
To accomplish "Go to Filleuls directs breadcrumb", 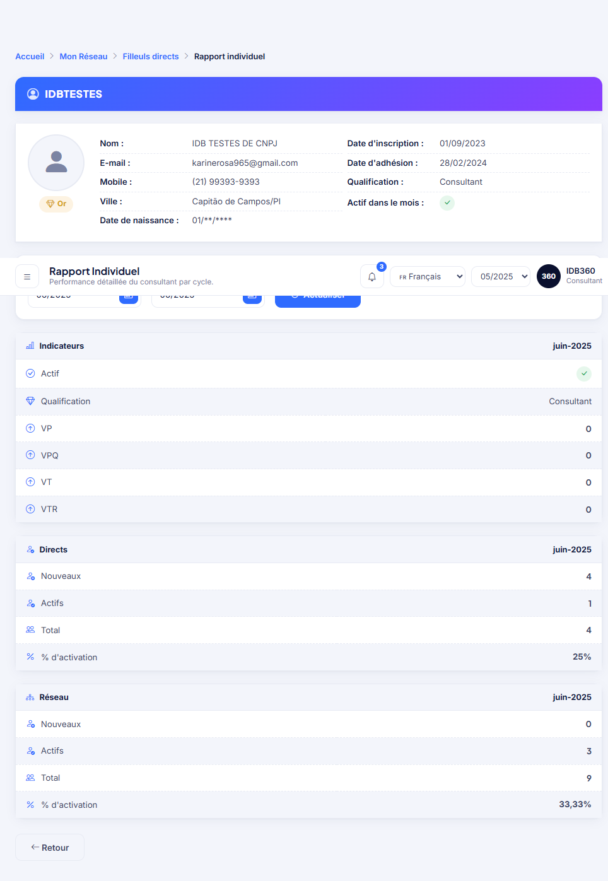I will point(151,56).
